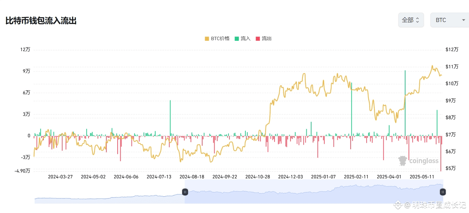Image resolution: width=469 pixels, height=213 pixels.
Task: Click the green inflow spike near 2024-07-13
Action: 170,118
